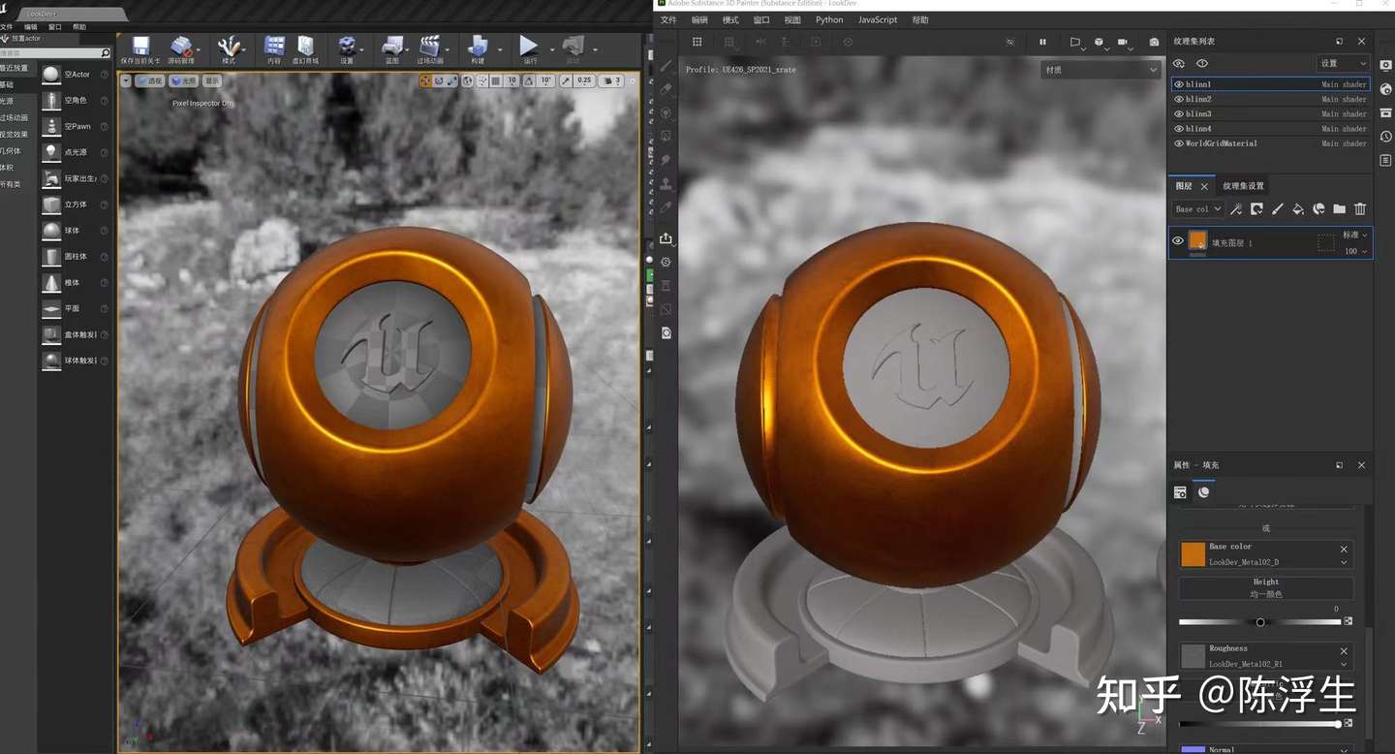1395x754 pixels.
Task: Expand Base color LookDev_Metal02_D dropdown
Action: (x=1344, y=562)
